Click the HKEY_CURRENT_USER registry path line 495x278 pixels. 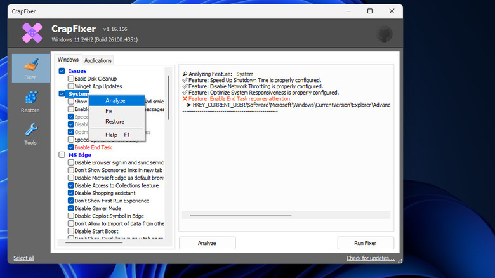(289, 105)
